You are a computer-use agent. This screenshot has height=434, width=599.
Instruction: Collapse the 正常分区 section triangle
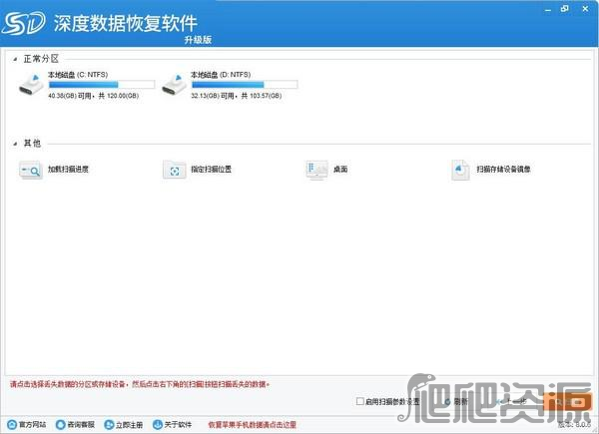15,59
